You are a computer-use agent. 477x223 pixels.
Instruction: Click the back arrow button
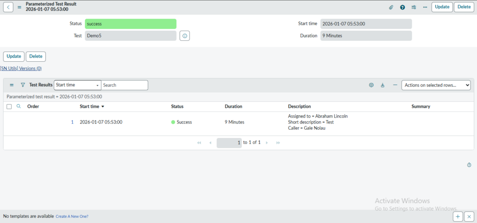coord(9,7)
